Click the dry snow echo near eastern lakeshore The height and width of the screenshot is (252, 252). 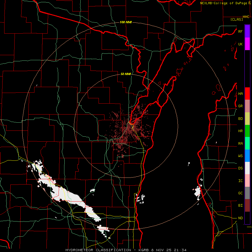tap(198, 192)
